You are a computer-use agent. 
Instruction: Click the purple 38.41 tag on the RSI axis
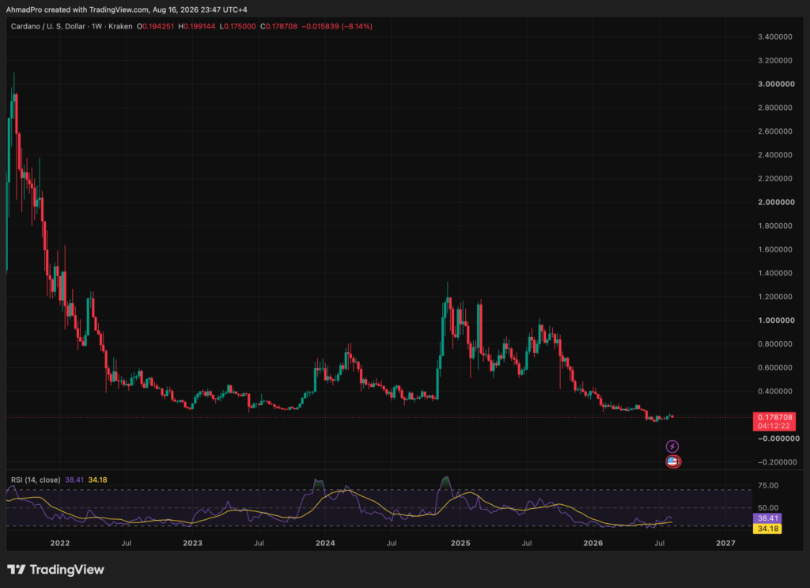pos(767,518)
